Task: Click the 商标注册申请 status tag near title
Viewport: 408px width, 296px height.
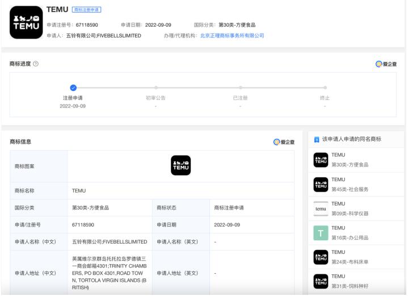Action: tap(87, 10)
